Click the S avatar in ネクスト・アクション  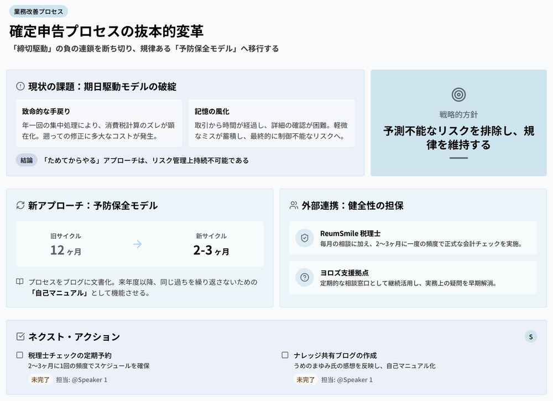(531, 336)
